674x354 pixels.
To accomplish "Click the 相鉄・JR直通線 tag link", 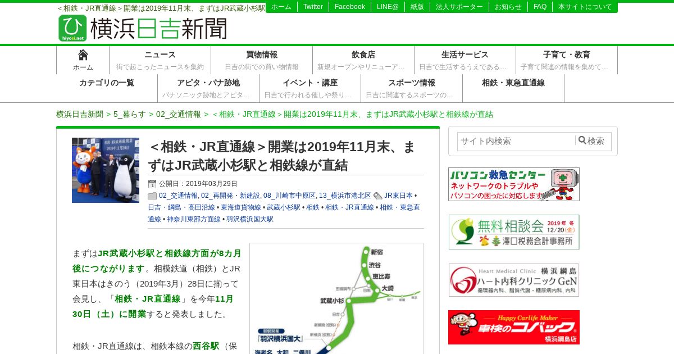I will 349,207.
